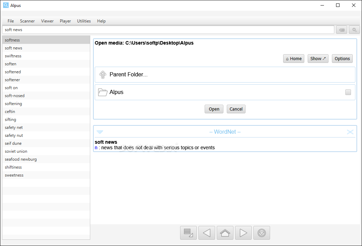Open the Viewer menu
Image resolution: width=362 pixels, height=246 pixels.
(47, 21)
